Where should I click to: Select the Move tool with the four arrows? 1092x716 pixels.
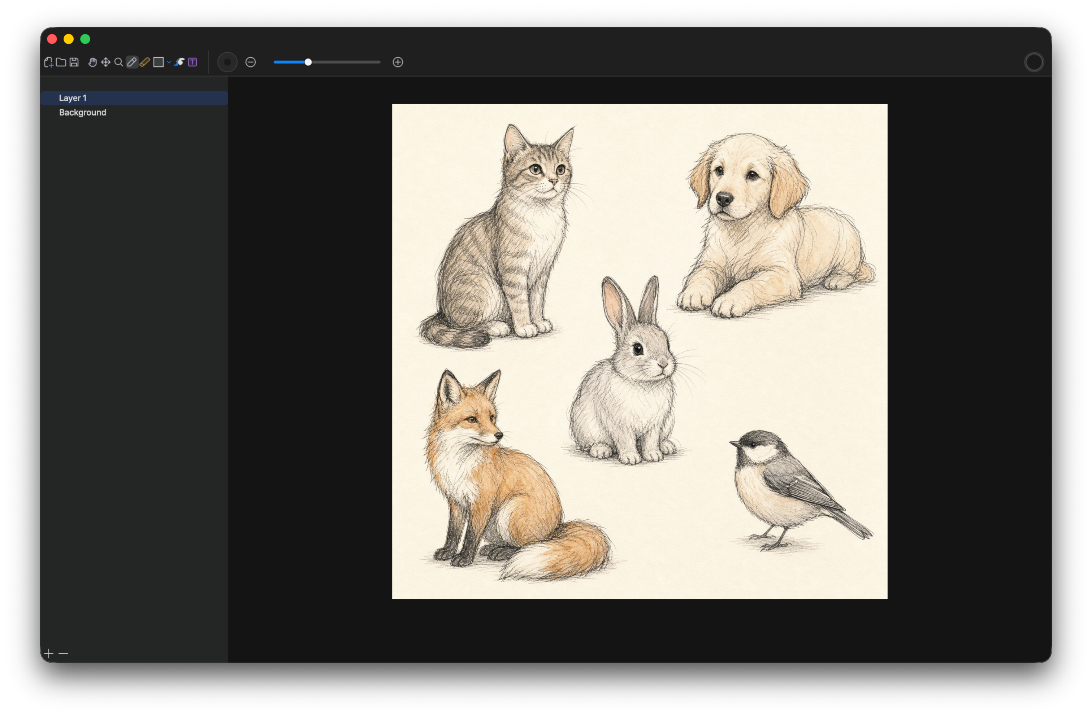[105, 62]
